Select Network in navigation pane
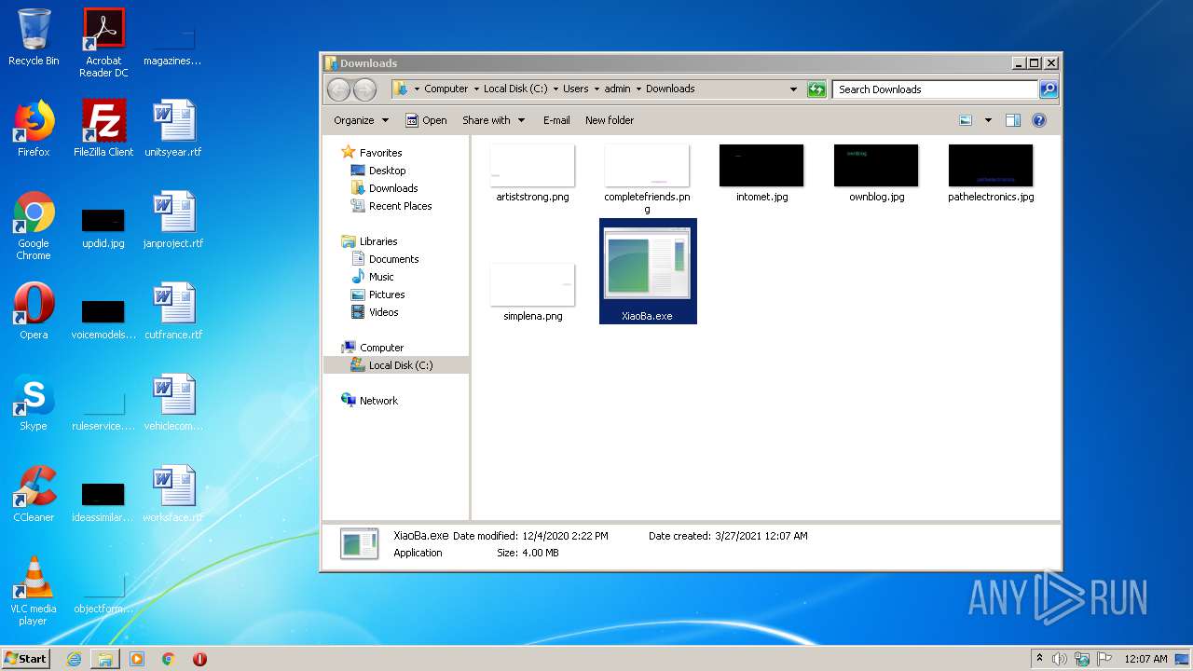 pyautogui.click(x=370, y=401)
